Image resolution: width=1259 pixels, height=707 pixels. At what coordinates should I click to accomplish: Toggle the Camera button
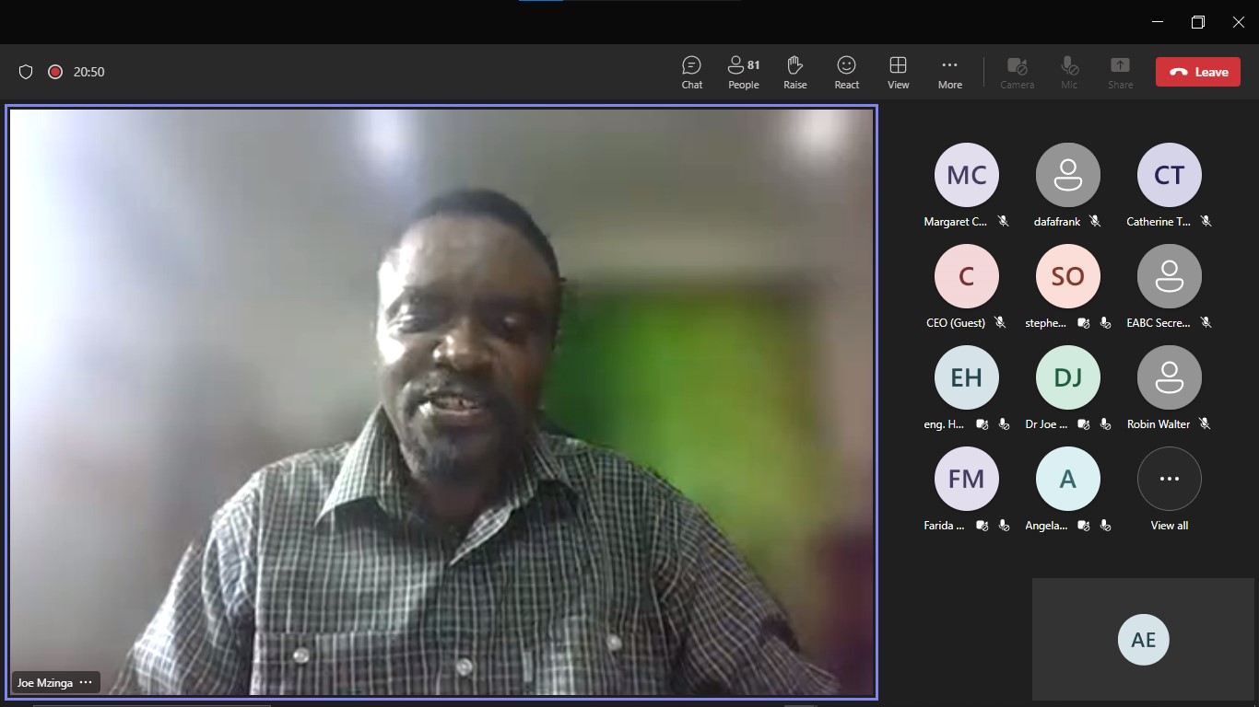tap(1017, 72)
